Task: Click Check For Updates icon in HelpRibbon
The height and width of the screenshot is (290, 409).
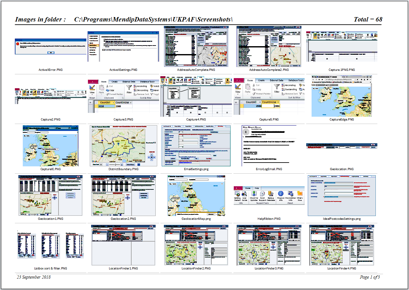Action: pos(254,193)
